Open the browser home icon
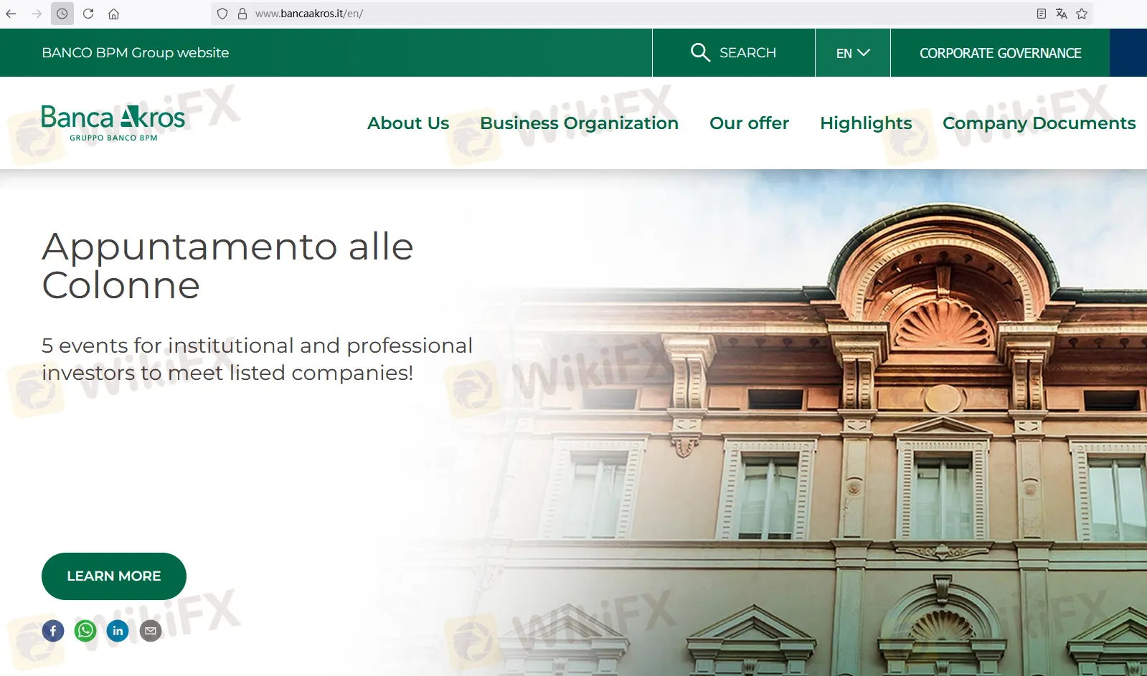Screen dimensions: 1147x676 pos(113,14)
